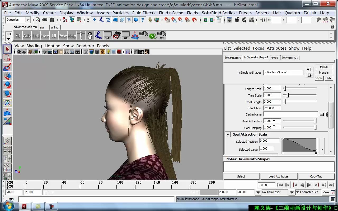The image size is (338, 211).
Task: Toggle wireframe cube display in viewport
Action: (86, 52)
